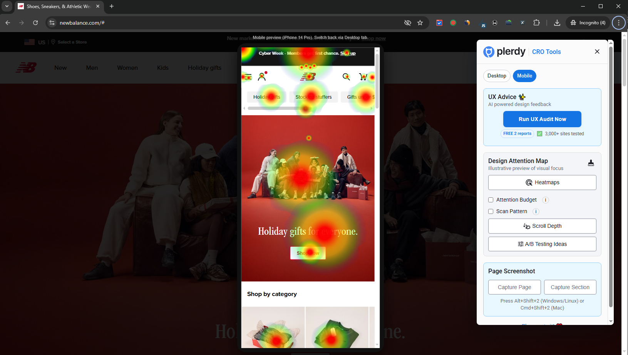Enable the Attention Budget checkbox
The width and height of the screenshot is (628, 355).
(491, 200)
